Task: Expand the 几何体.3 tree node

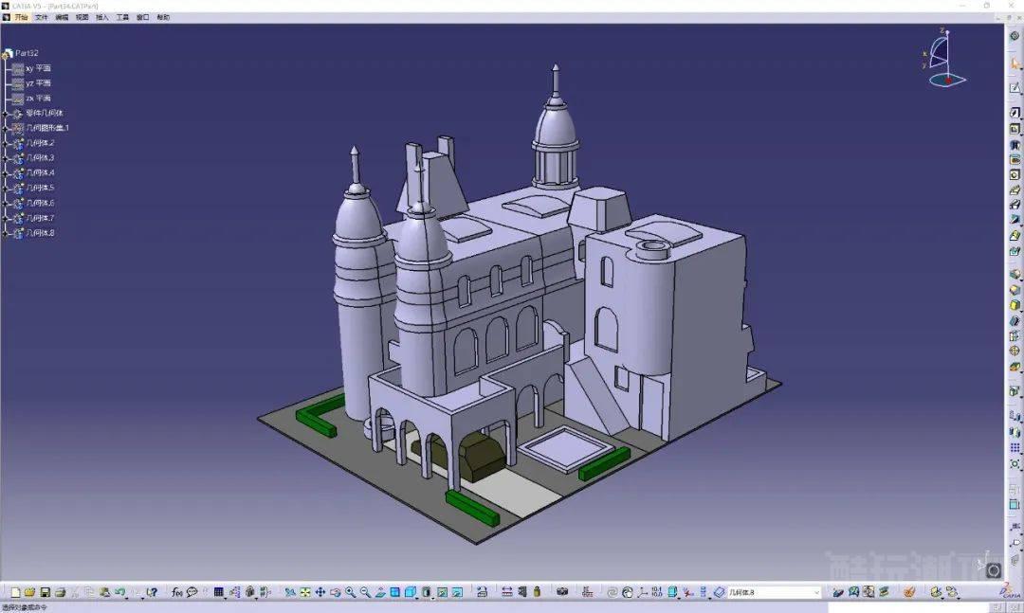Action: (x=6, y=158)
